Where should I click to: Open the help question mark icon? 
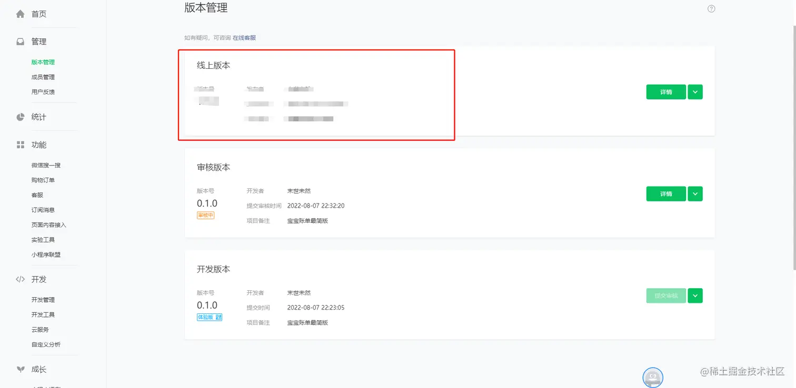click(x=711, y=9)
